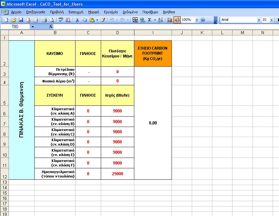Expand the Toolbar Options chevron

click(x=215, y=20)
